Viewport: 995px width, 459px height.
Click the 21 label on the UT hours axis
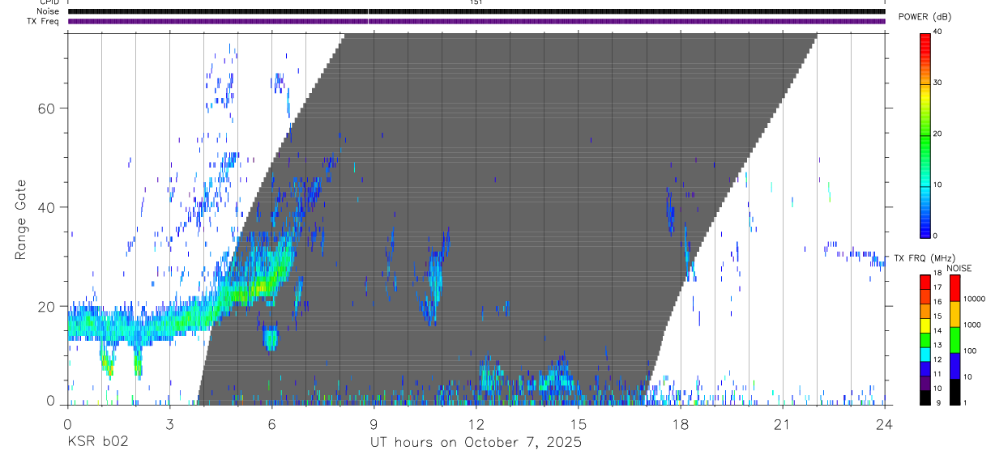coord(783,423)
